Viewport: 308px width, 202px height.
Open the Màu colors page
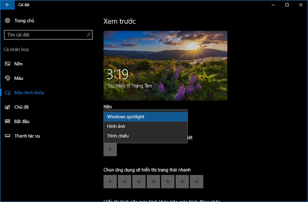[14, 78]
